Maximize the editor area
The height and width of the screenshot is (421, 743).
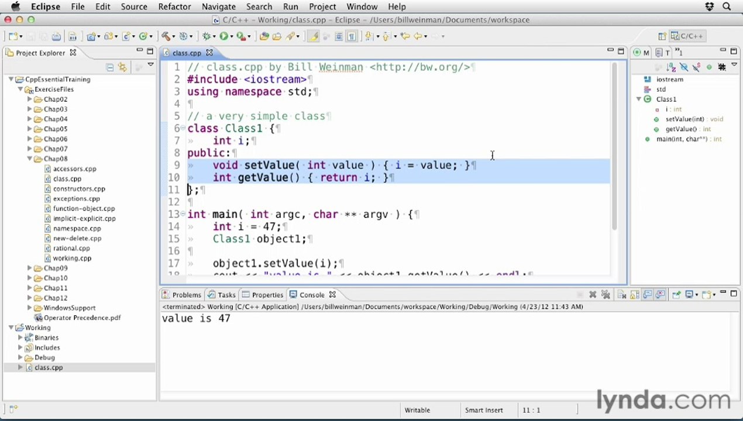621,51
